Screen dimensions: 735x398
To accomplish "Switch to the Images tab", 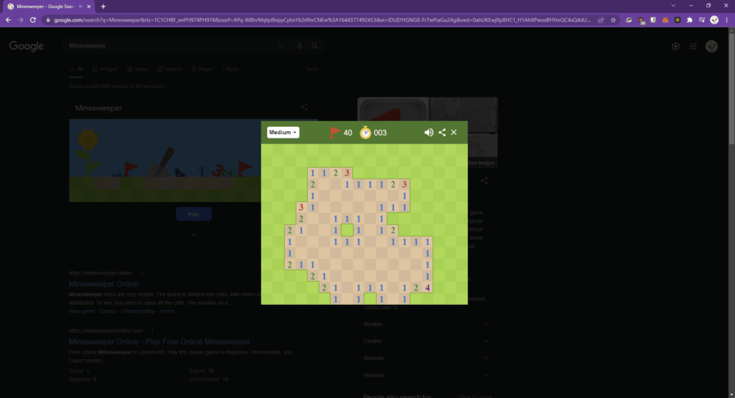I will coord(105,70).
